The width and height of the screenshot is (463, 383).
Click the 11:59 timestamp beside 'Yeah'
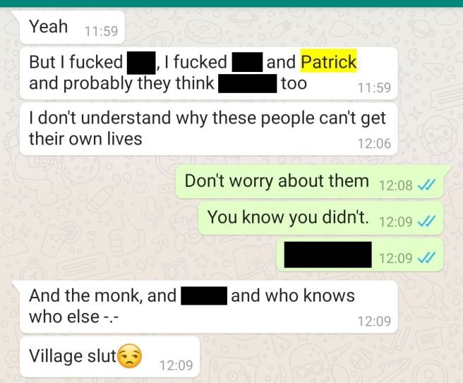coord(101,31)
